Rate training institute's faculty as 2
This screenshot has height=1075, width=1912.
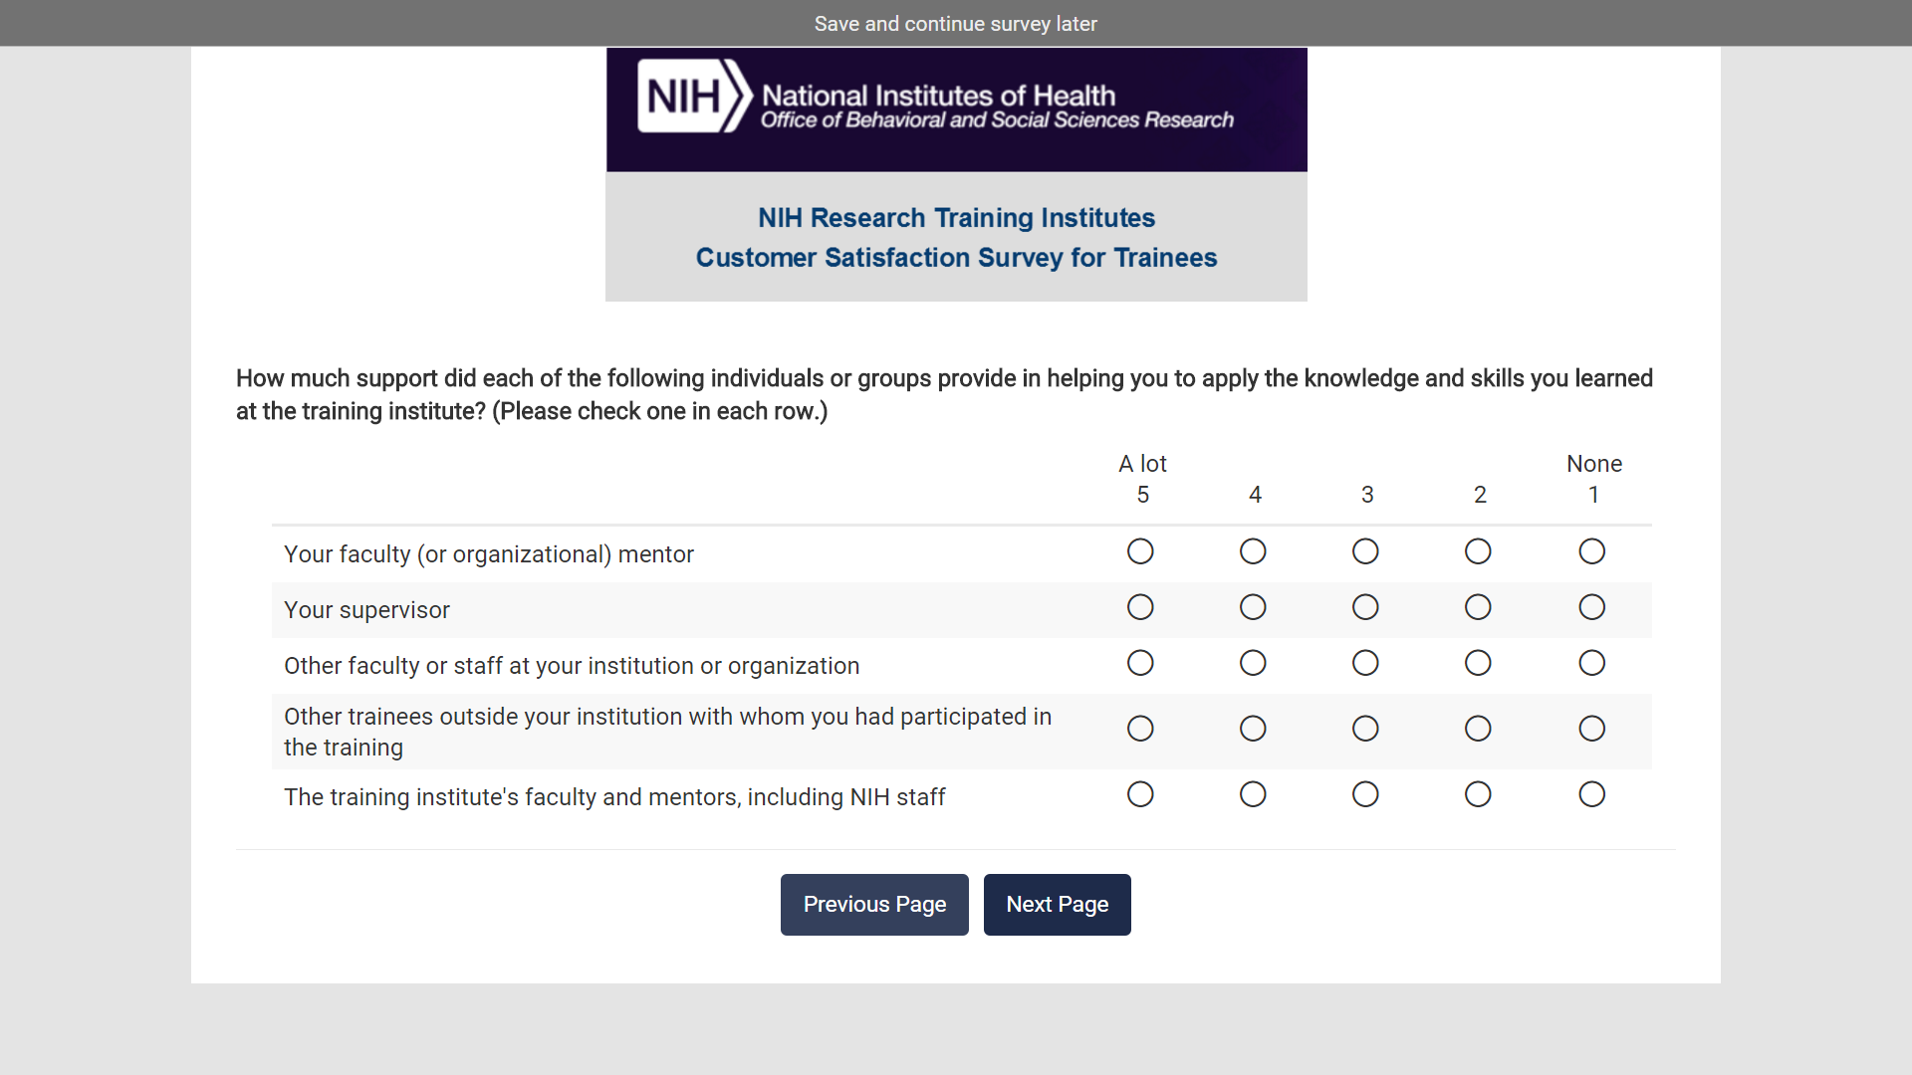[1478, 794]
